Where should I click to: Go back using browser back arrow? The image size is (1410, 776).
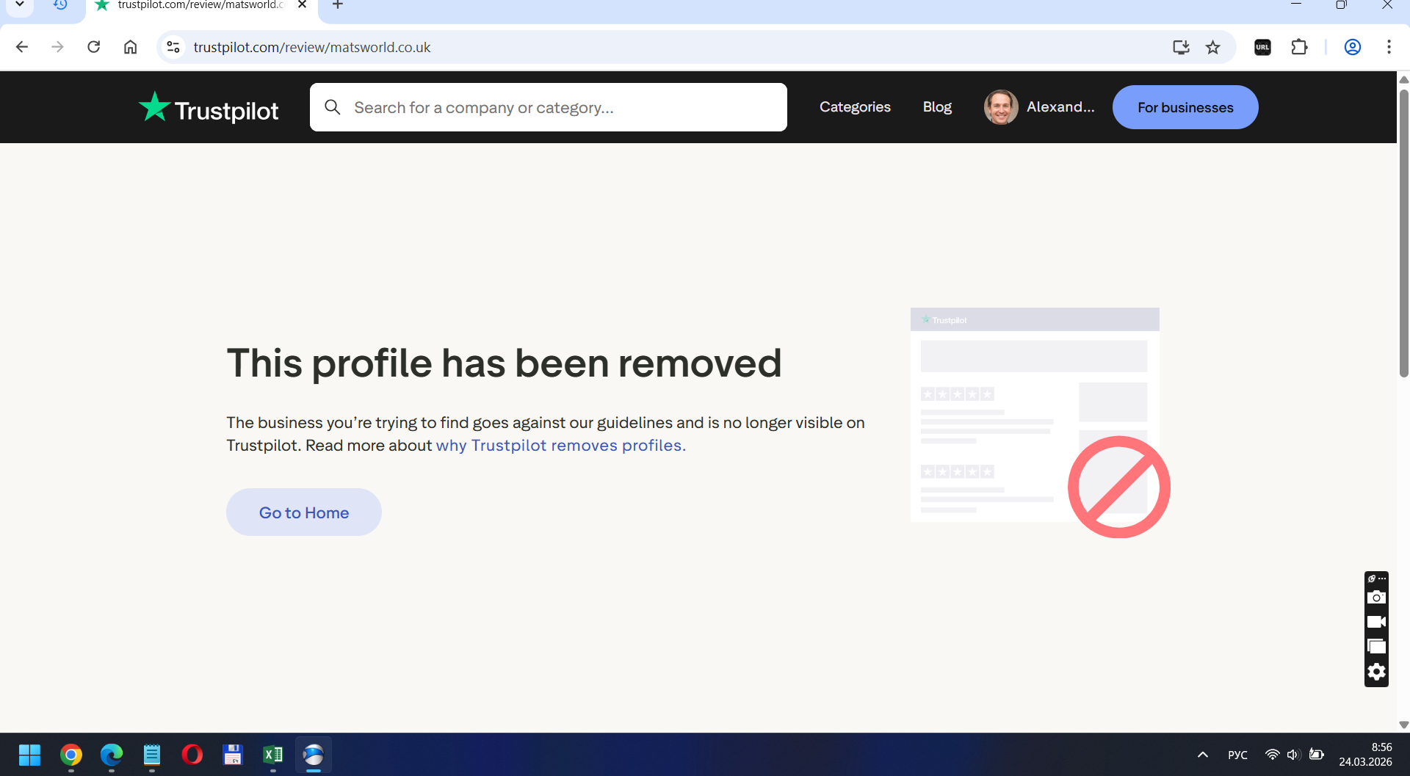tap(22, 47)
